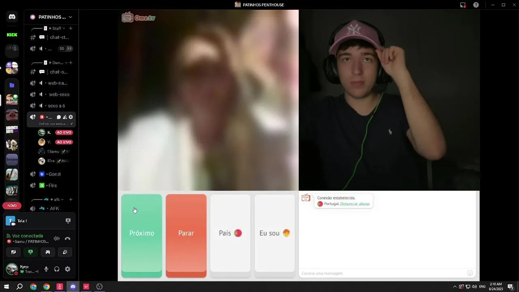The width and height of the screenshot is (519, 292).
Task: Watch K.'s AO VIVO stream
Action: tap(64, 133)
